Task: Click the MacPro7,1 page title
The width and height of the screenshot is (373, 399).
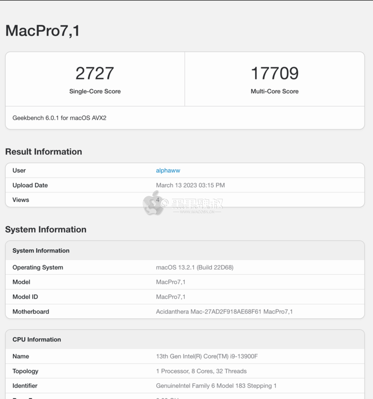Action: point(42,31)
